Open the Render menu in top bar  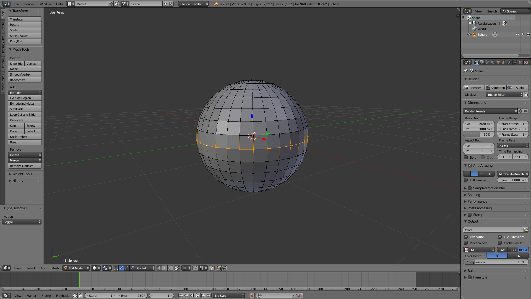click(29, 4)
